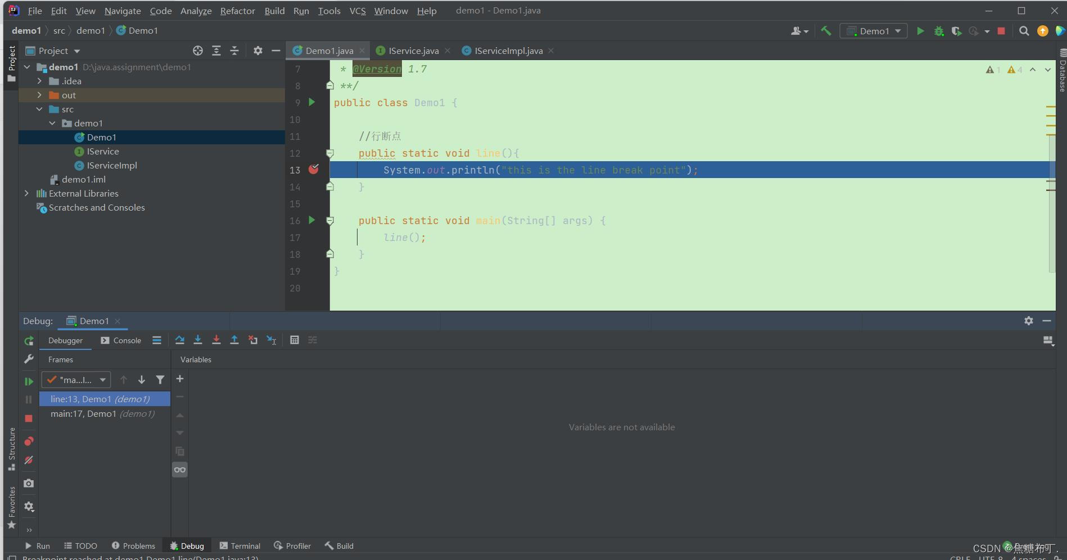The image size is (1067, 560).
Task: Close the Demo1.java editor tab
Action: (x=362, y=51)
